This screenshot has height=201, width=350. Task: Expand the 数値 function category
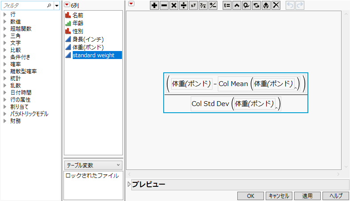pos(5,22)
